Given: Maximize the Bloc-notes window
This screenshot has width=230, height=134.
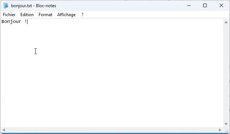Looking at the screenshot, I should click(205, 6).
